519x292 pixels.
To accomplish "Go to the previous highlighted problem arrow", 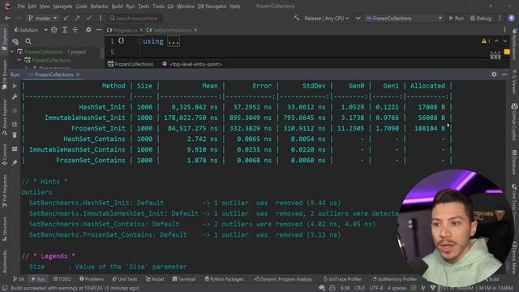I will (x=496, y=41).
